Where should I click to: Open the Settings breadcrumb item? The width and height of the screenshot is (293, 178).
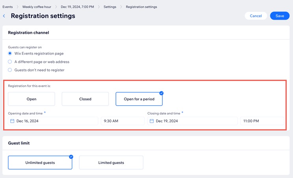[110, 7]
